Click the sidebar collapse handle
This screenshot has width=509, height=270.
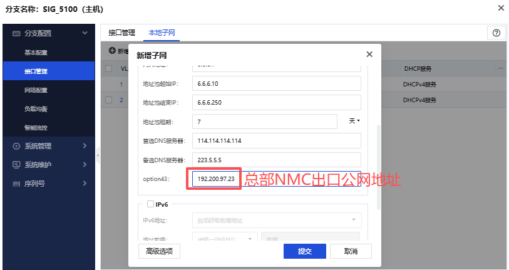pyautogui.click(x=97, y=154)
